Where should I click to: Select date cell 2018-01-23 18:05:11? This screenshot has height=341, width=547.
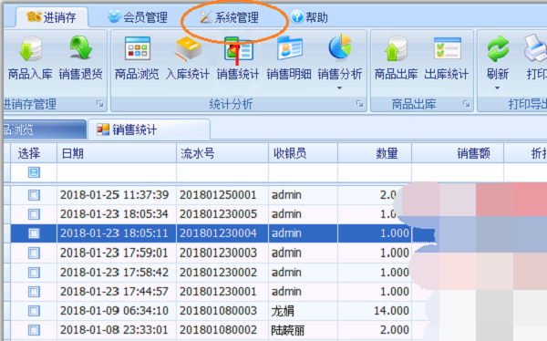coord(117,233)
